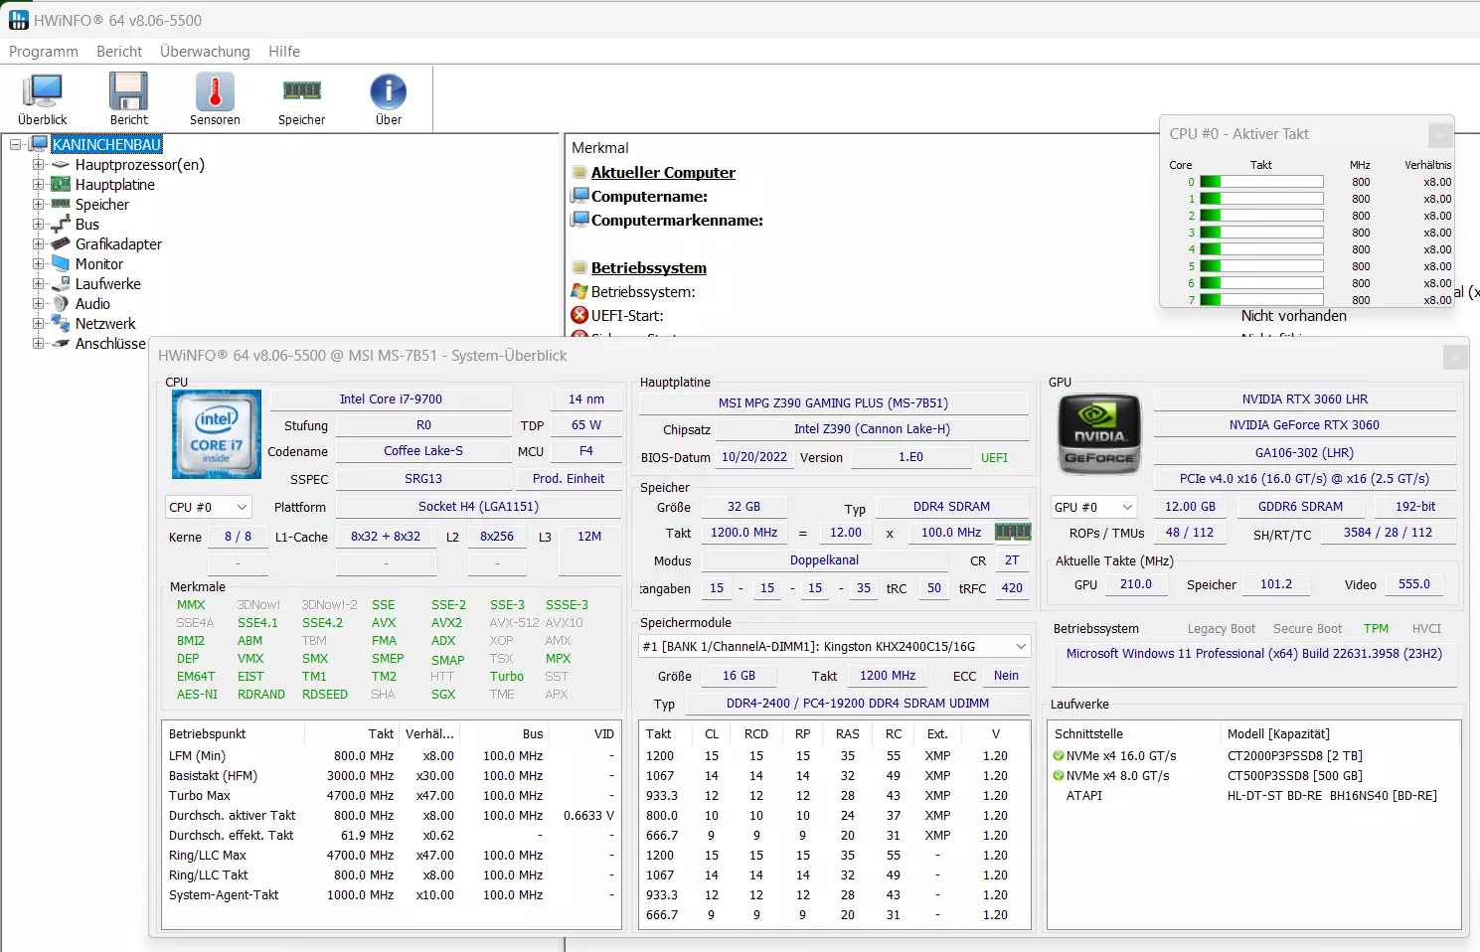Open the Überblick toolbar icon

(43, 91)
